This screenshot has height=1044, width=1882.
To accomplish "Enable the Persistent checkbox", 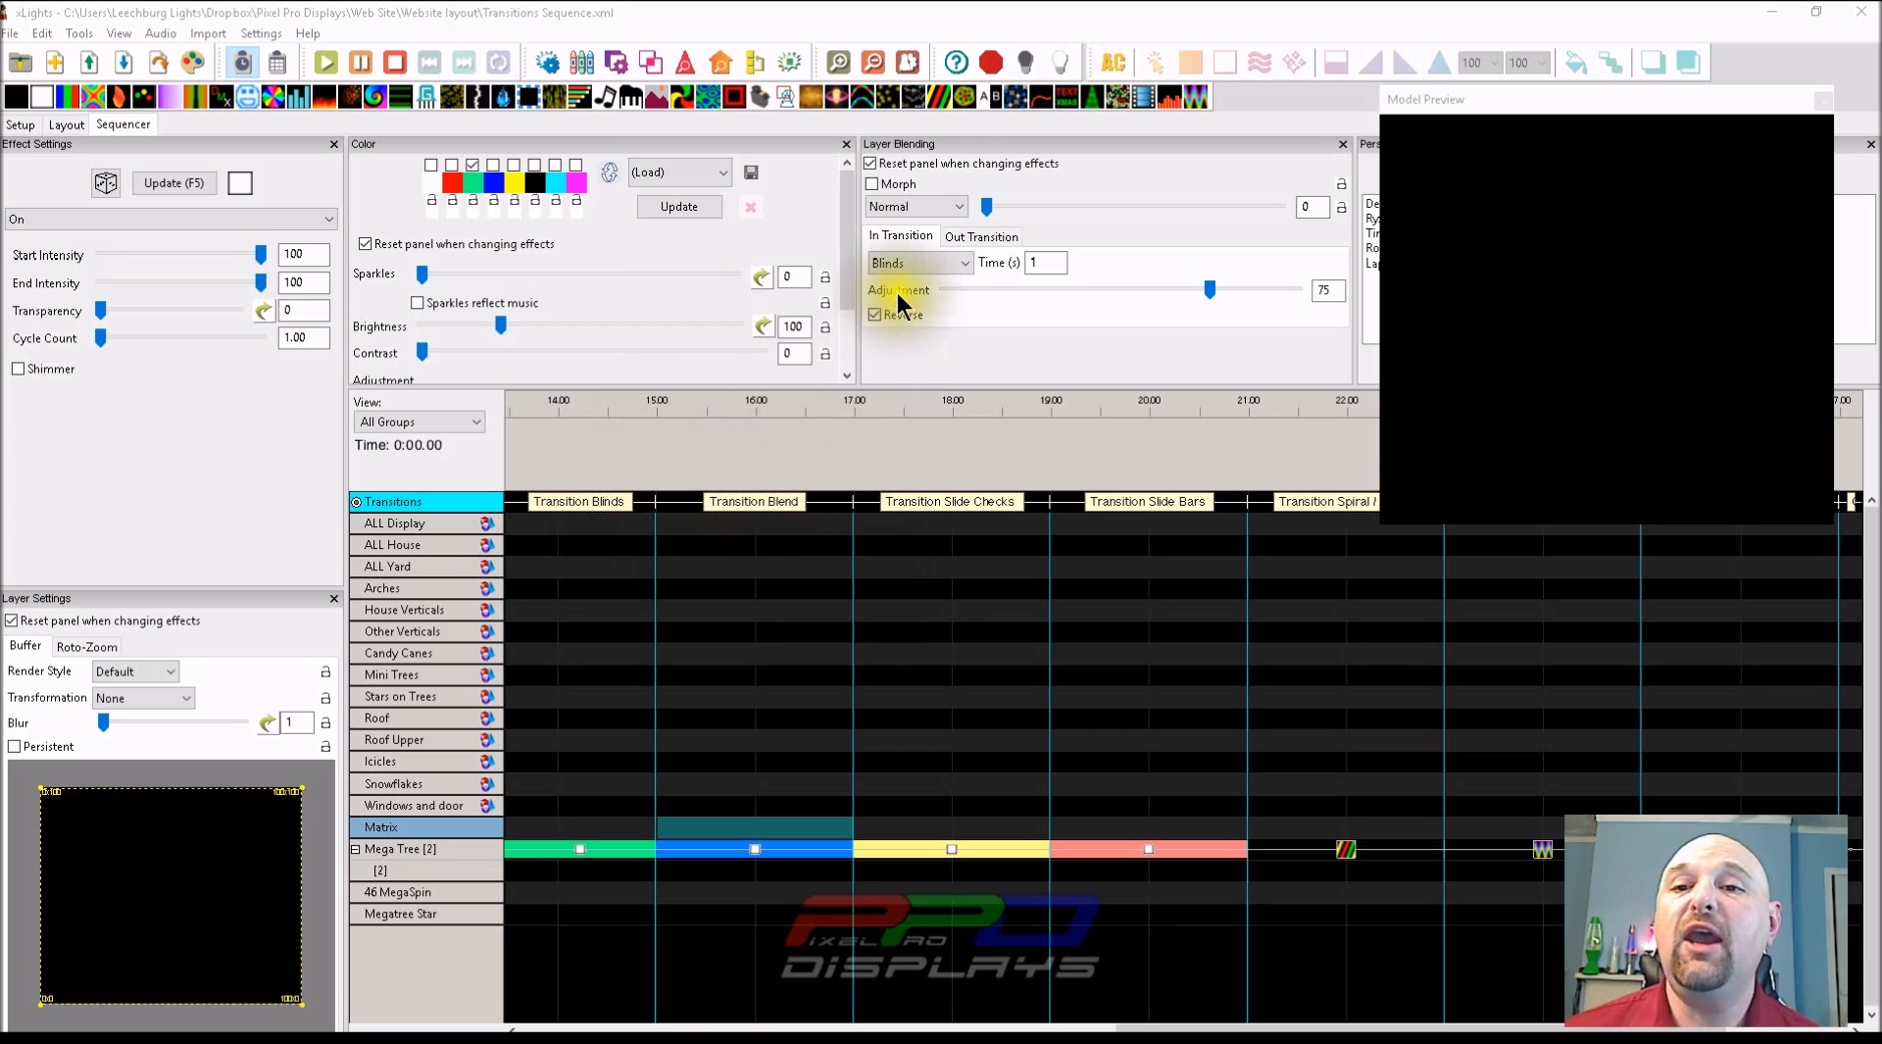I will pos(15,747).
